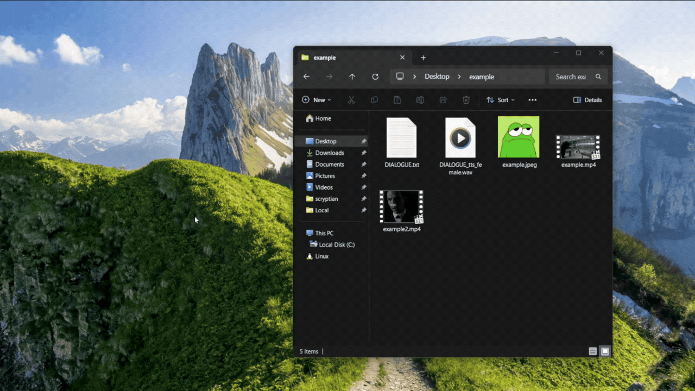The image size is (695, 391).
Task: Click the Rename icon in toolbar
Action: tap(420, 100)
